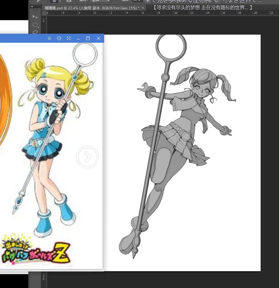The width and height of the screenshot is (279, 288).
Task: Click the ruler origin corner box in Photoshop
Action: [x=44, y=13]
